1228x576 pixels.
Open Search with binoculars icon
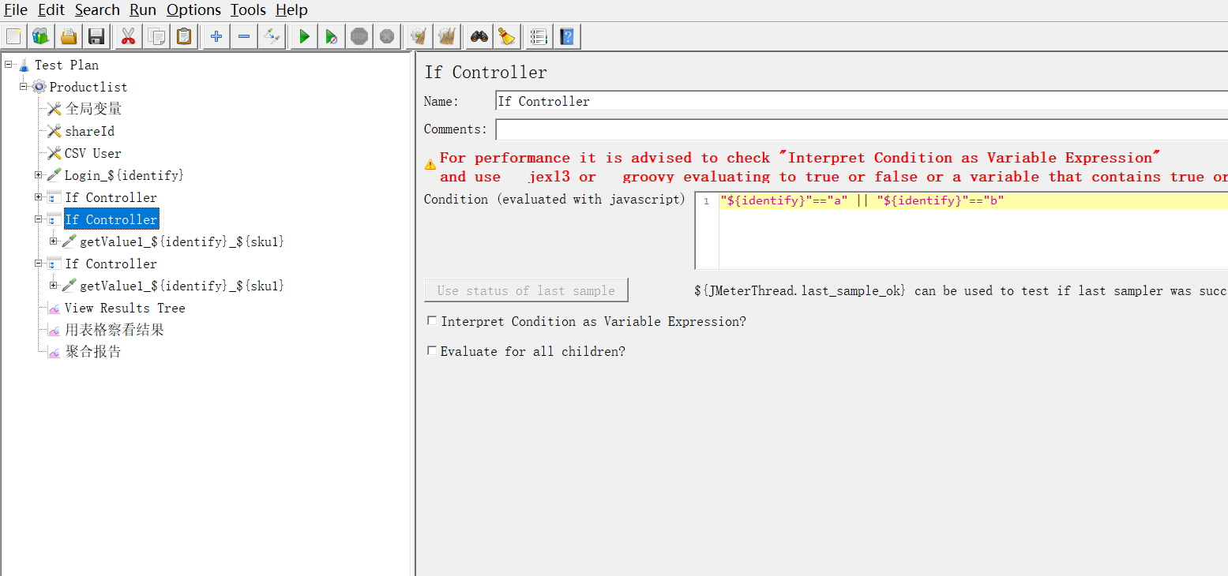(x=479, y=36)
